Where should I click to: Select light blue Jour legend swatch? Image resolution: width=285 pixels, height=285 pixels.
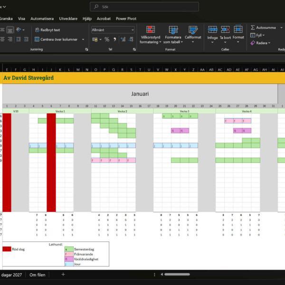point(69,264)
